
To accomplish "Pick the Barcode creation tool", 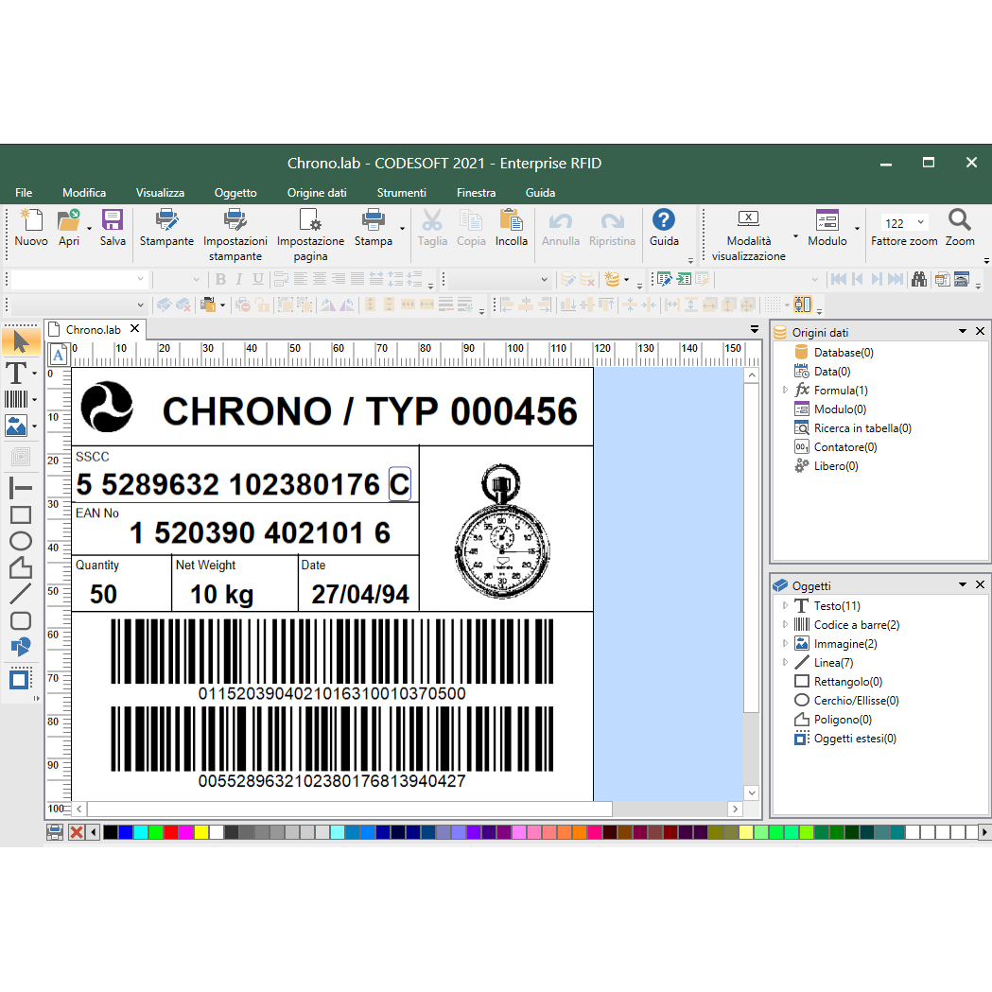I will 16,399.
